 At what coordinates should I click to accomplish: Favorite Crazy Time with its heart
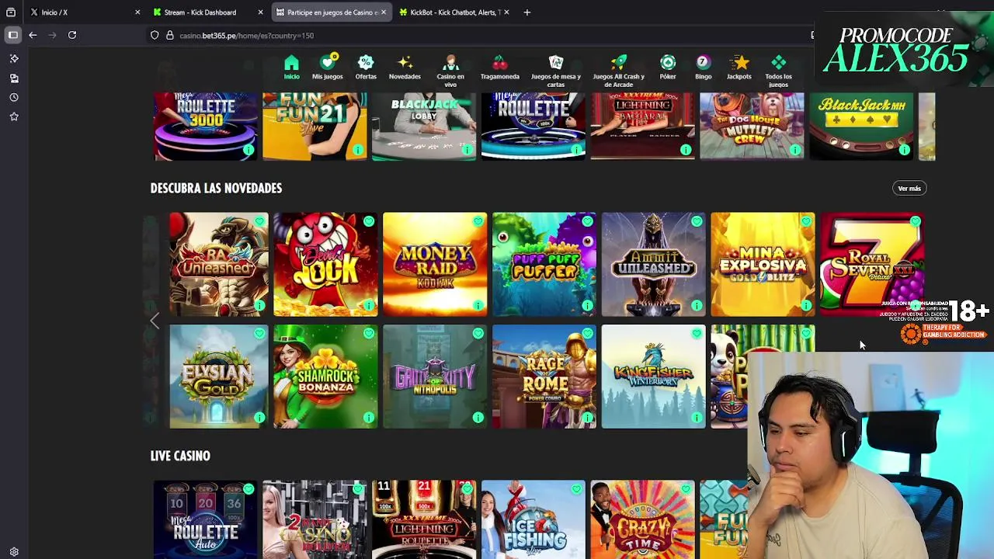pos(686,489)
